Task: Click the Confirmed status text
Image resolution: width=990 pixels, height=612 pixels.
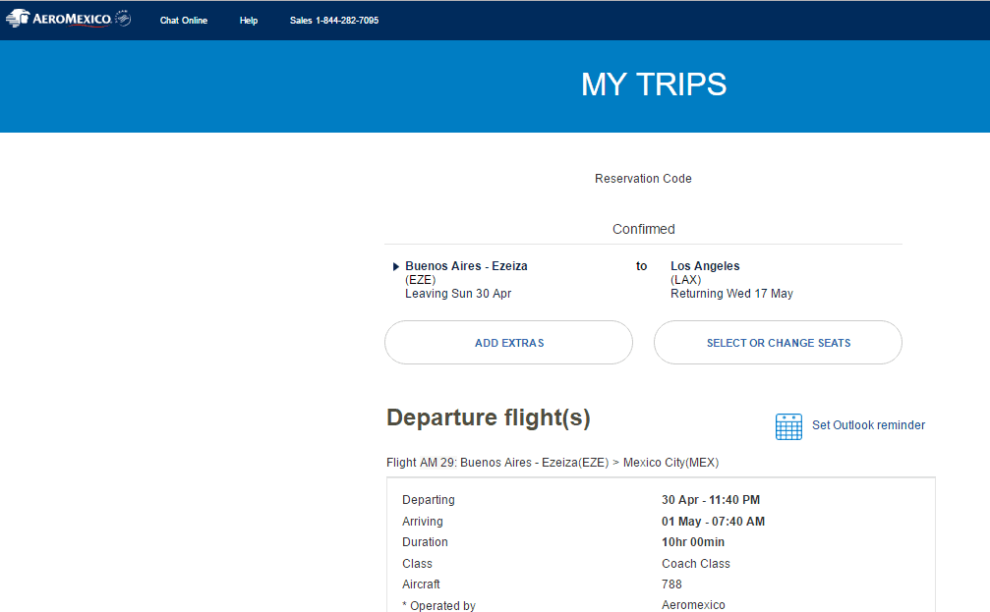Action: [x=643, y=229]
